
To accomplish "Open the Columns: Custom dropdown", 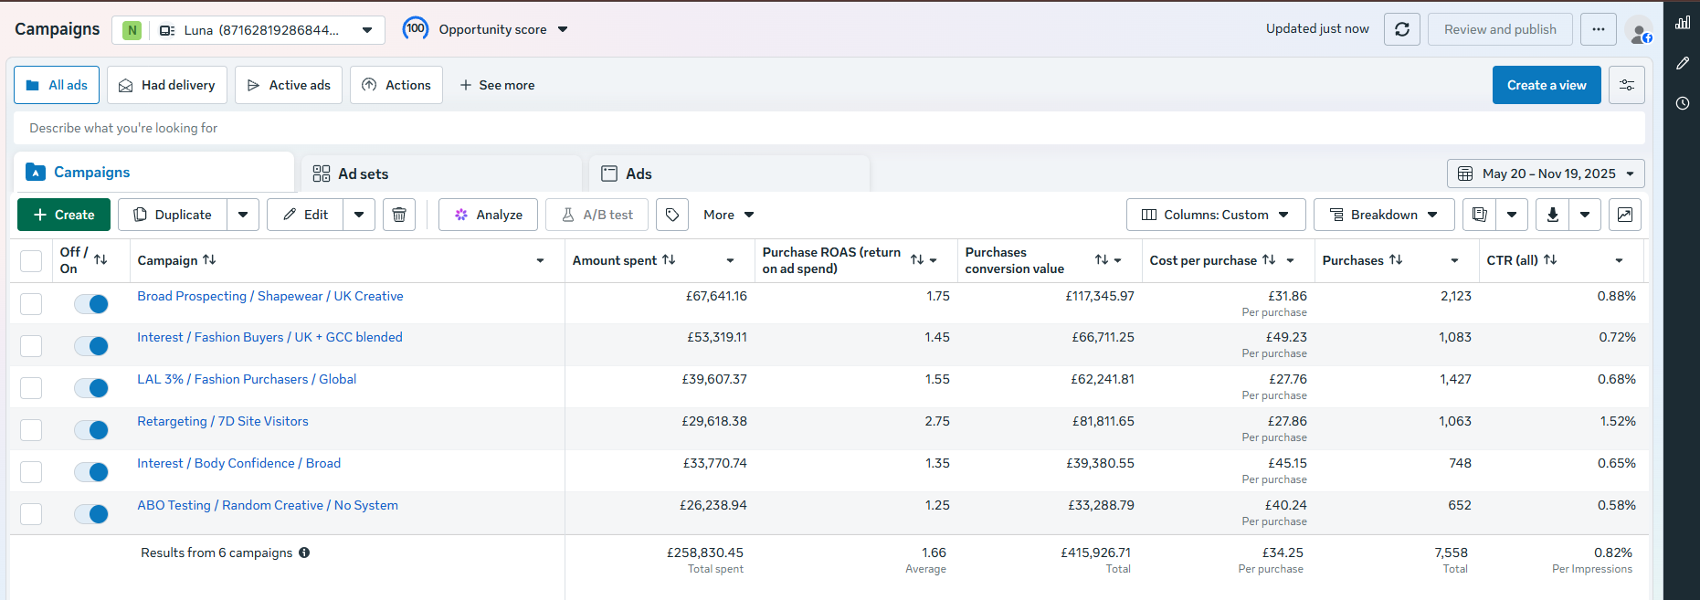I will pyautogui.click(x=1216, y=215).
